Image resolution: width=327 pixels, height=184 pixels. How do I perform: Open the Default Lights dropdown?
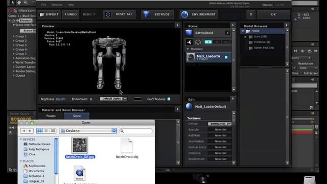[113, 99]
